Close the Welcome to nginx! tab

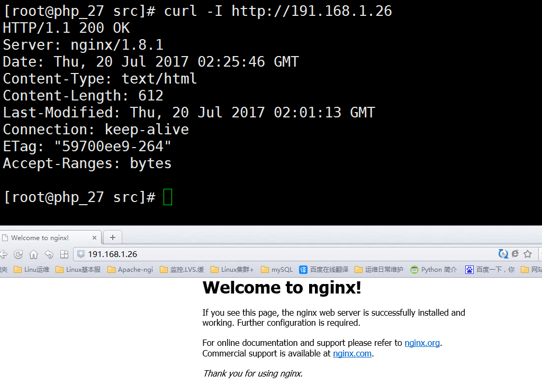point(94,238)
